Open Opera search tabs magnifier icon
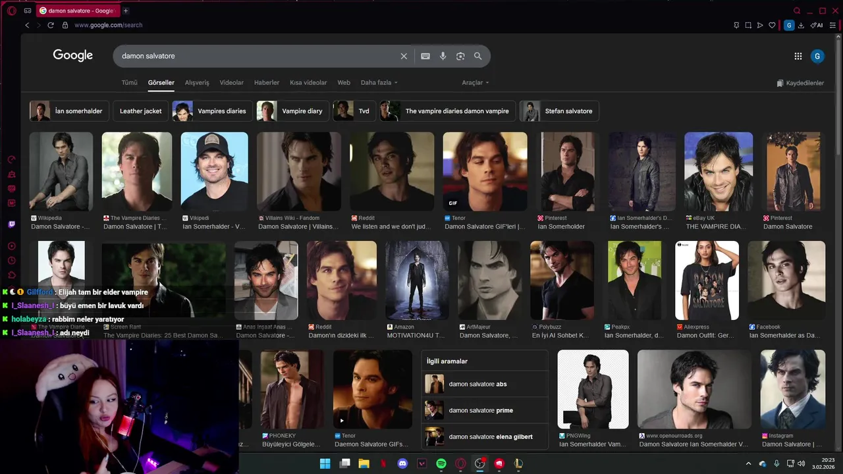Screen dimensions: 843x474 [797, 11]
